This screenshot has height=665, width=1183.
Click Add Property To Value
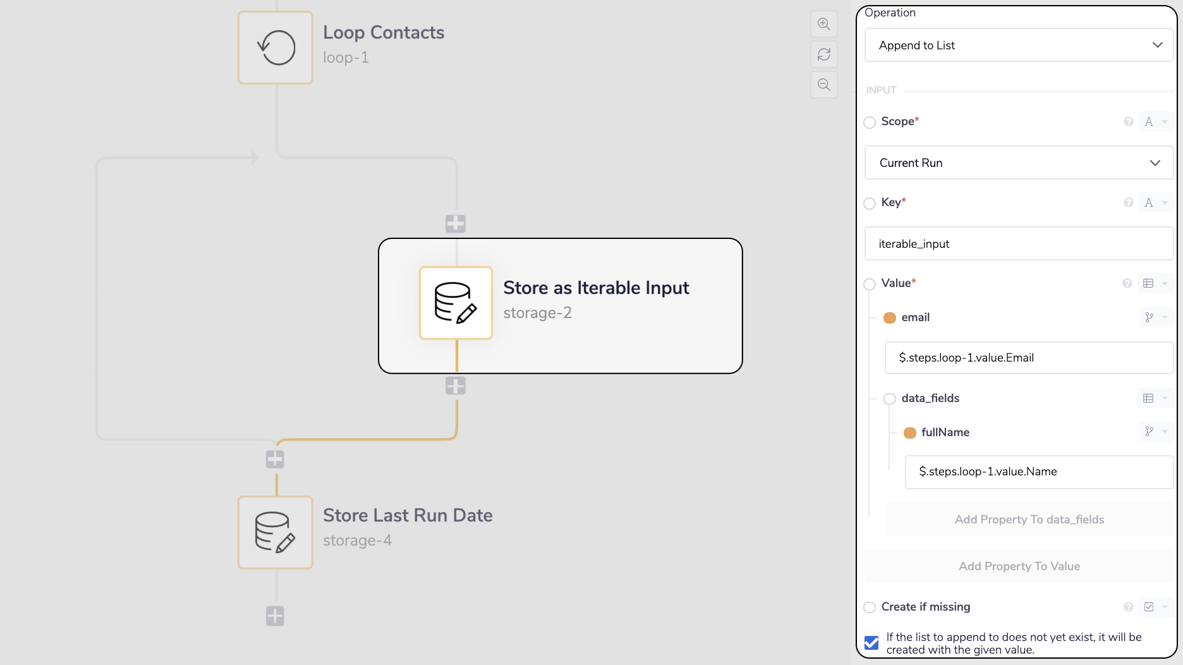click(1019, 566)
